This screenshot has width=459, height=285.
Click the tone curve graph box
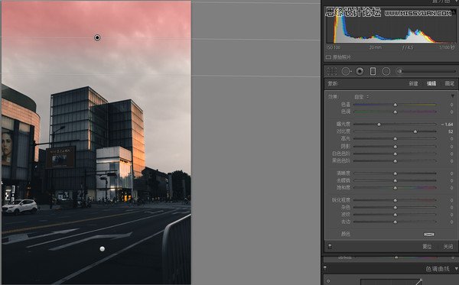click(x=391, y=282)
